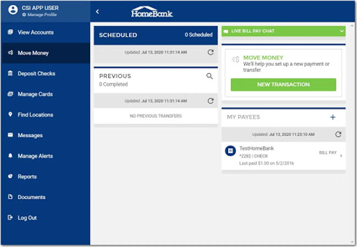Click the Messages envelope icon
The image size is (357, 247).
pyautogui.click(x=10, y=135)
